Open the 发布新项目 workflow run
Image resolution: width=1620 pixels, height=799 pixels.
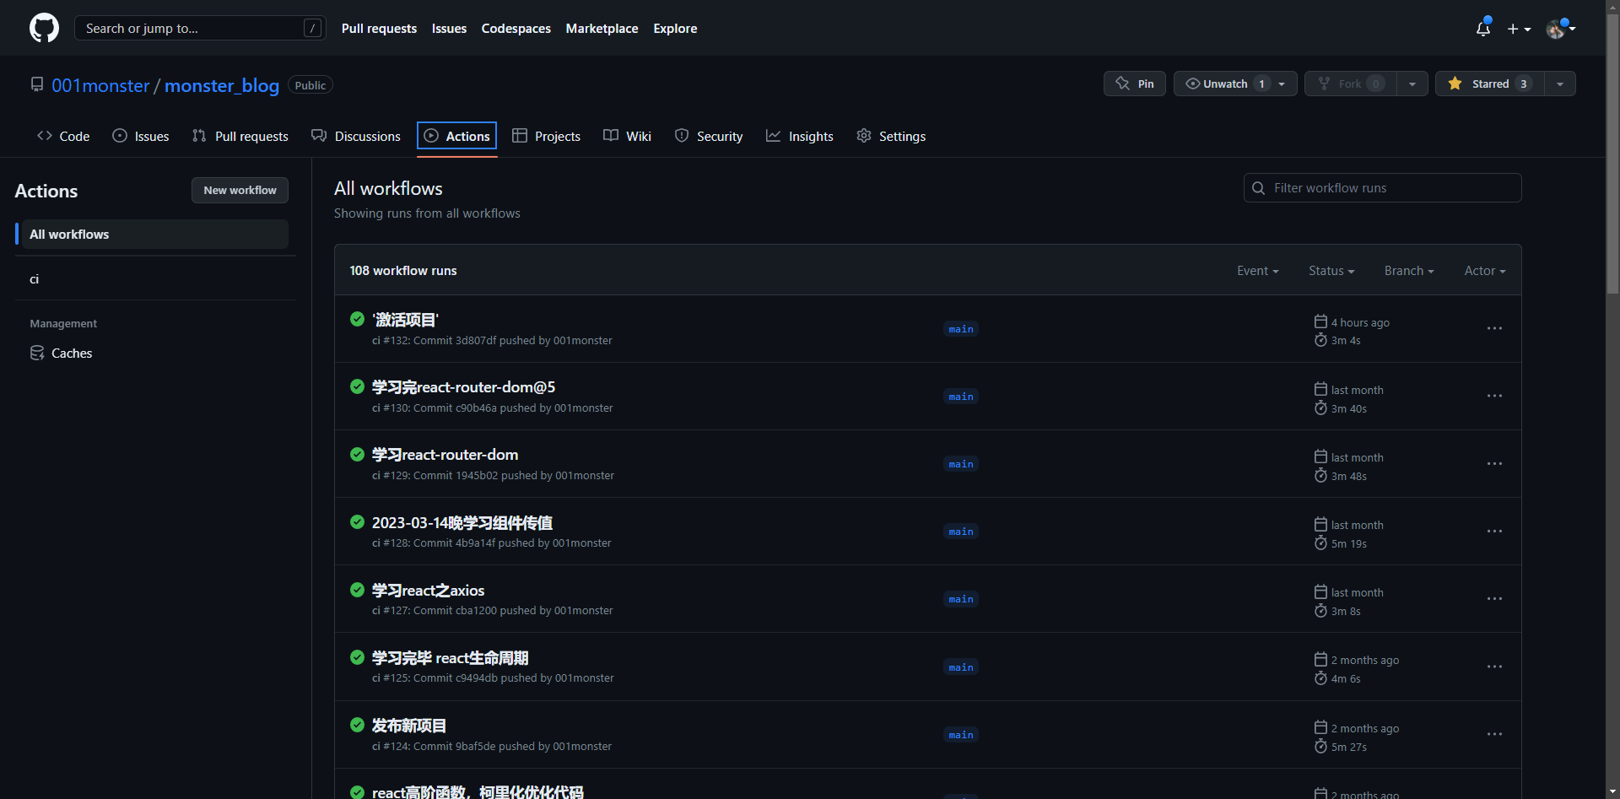[409, 726]
